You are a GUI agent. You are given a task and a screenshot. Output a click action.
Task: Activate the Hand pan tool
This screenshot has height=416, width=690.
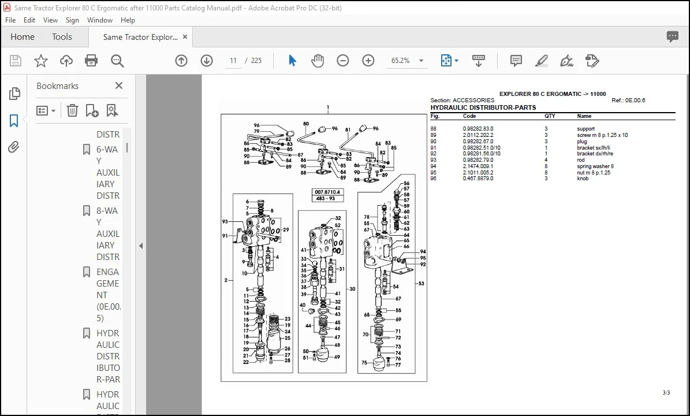[x=317, y=61]
